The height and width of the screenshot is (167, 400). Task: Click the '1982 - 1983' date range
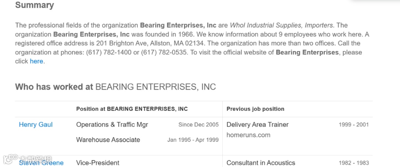[353, 163]
